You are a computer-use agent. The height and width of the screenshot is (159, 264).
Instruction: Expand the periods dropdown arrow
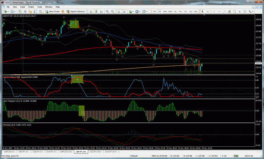tap(139, 12)
